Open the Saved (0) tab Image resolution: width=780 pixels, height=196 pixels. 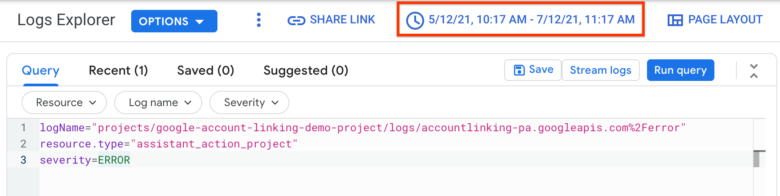(x=205, y=71)
